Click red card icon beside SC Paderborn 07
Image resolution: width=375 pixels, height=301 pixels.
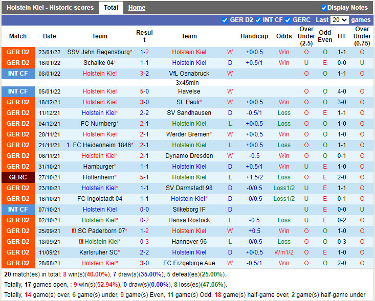point(74,231)
